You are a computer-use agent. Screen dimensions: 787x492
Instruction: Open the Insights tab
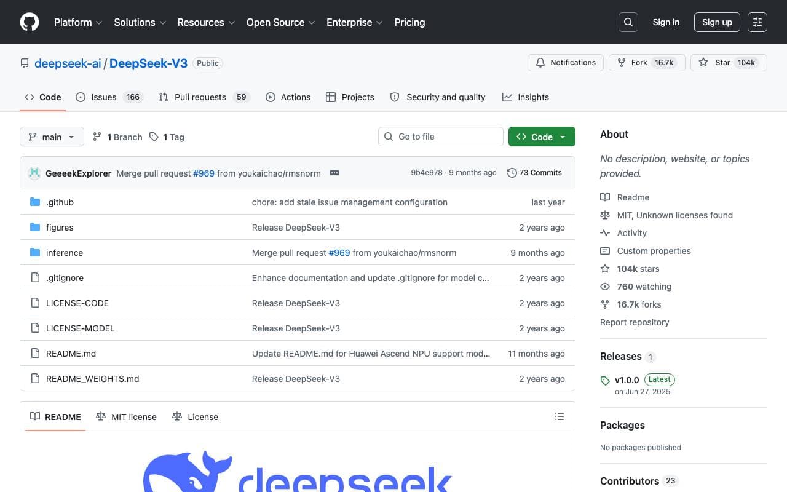click(x=526, y=97)
